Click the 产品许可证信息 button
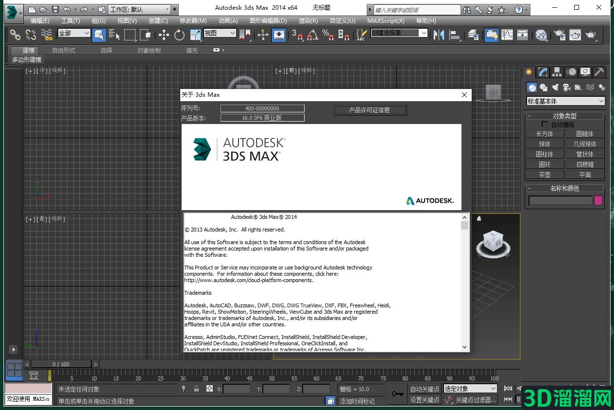614x410 pixels. point(370,110)
